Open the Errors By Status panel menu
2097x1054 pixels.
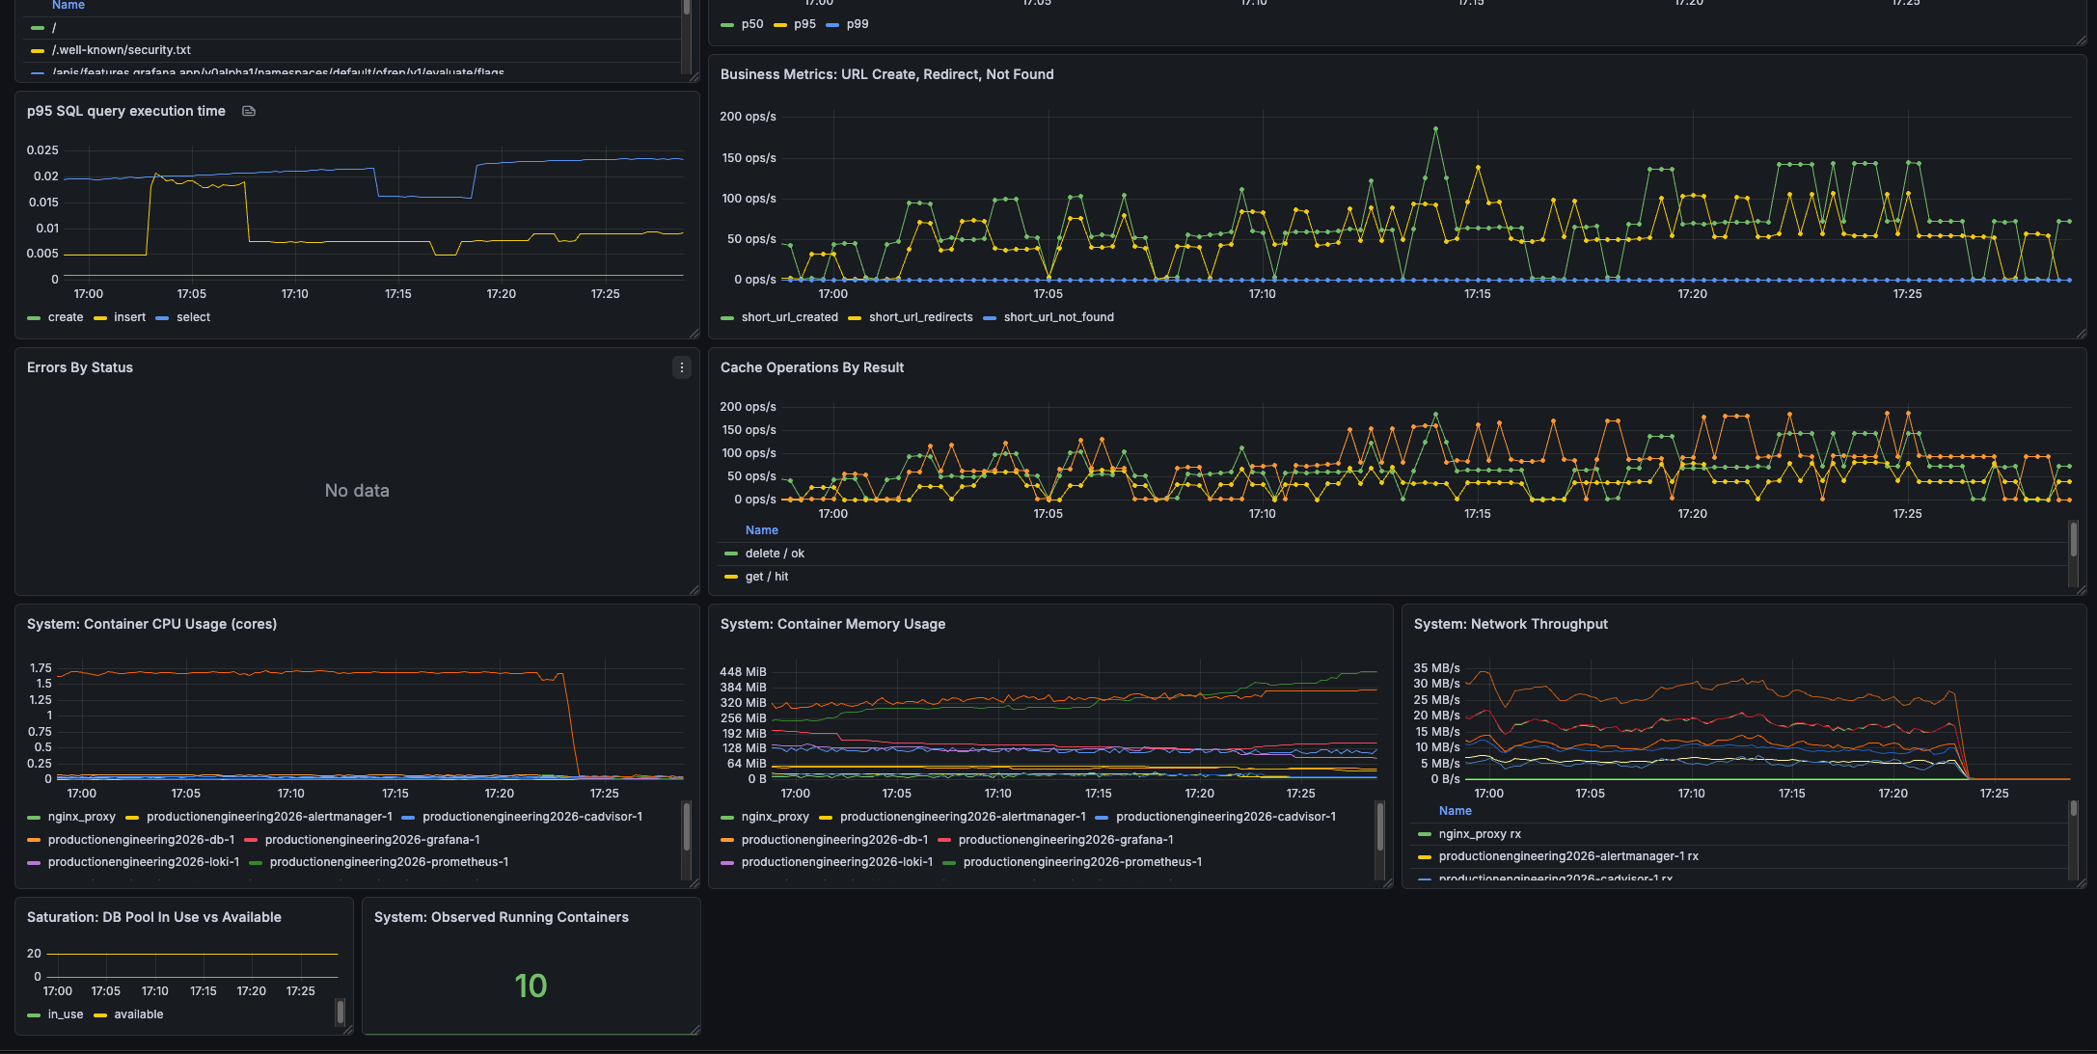[x=681, y=367]
